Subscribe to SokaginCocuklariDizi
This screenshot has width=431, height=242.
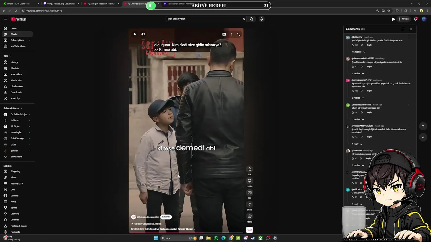coord(166,217)
